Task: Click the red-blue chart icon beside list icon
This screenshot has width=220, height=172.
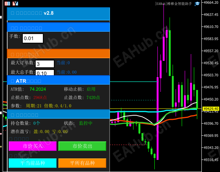Action: [15, 4]
